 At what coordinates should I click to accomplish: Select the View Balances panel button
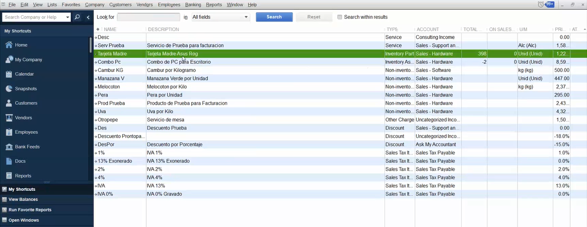click(x=47, y=199)
